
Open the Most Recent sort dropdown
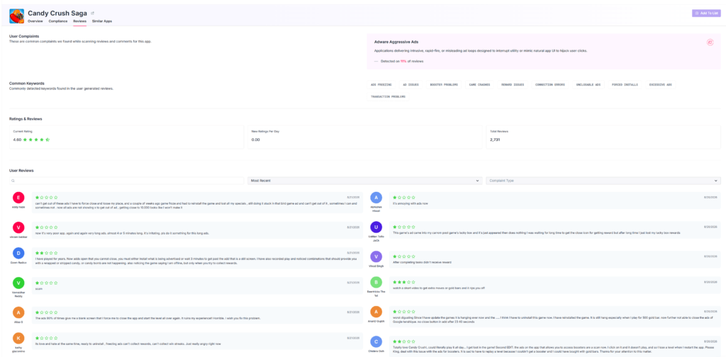click(x=365, y=181)
